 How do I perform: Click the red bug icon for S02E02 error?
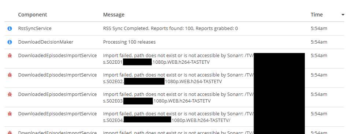click(10, 75)
